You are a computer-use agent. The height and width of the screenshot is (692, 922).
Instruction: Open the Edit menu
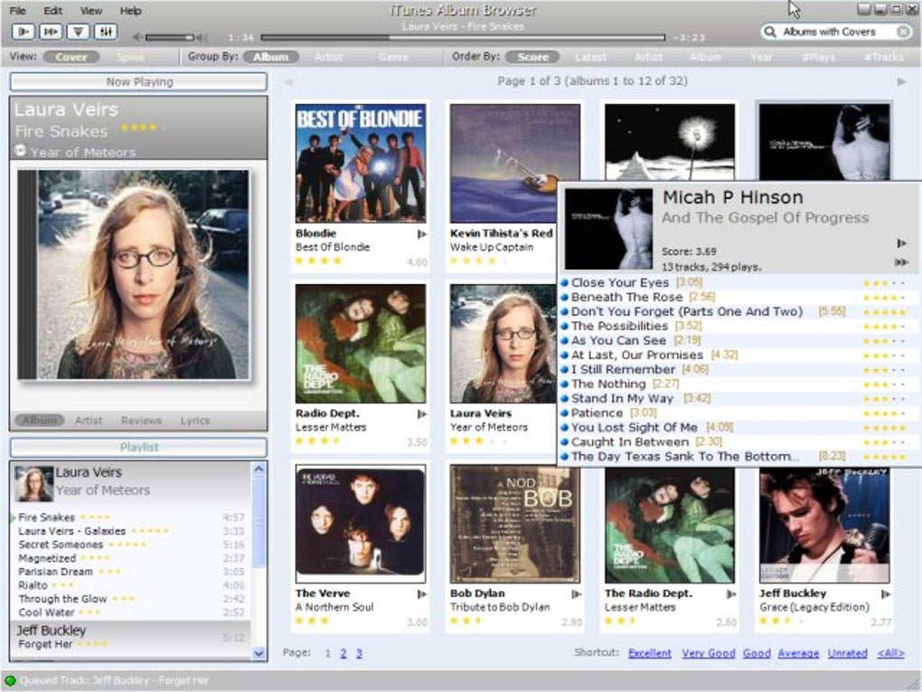coord(52,11)
